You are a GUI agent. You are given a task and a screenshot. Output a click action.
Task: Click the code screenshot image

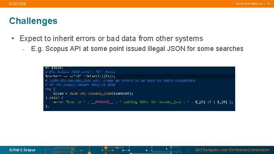(x=139, y=89)
